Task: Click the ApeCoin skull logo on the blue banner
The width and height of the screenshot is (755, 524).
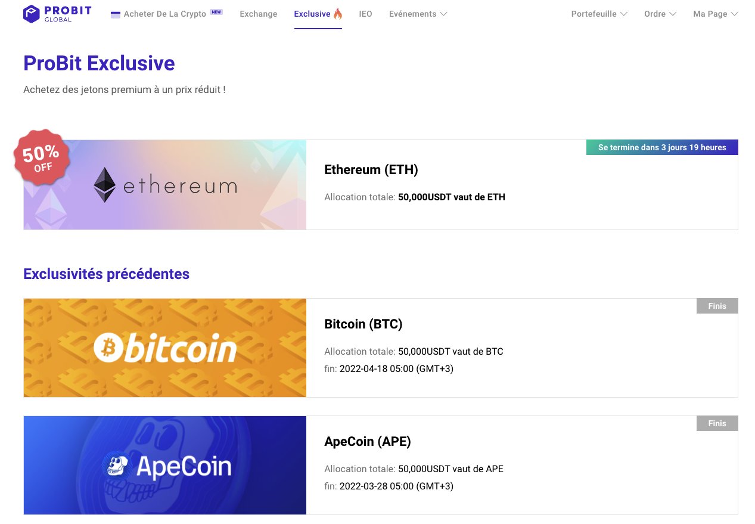Action: click(x=117, y=465)
